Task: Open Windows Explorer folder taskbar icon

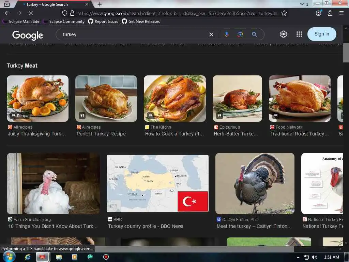Action: pyautogui.click(x=59, y=257)
